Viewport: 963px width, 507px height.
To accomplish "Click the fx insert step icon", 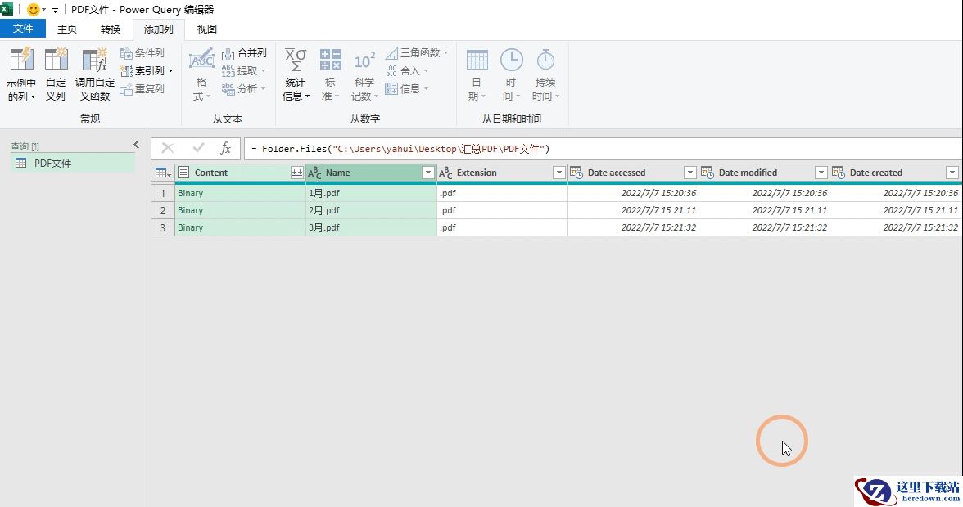I will click(x=225, y=148).
